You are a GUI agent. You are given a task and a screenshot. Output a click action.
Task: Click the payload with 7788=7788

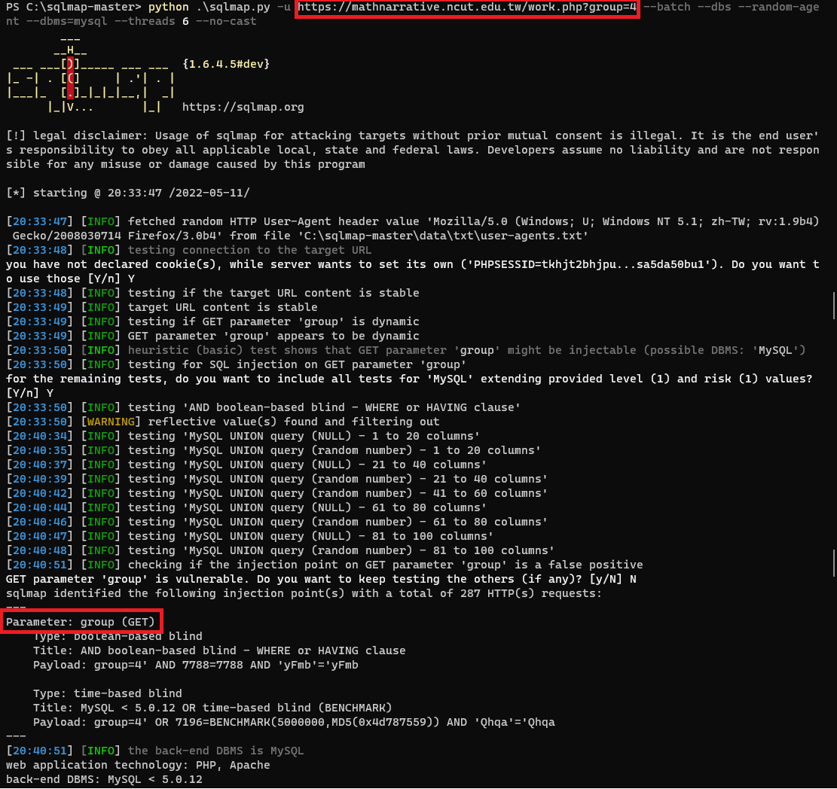pyautogui.click(x=195, y=666)
